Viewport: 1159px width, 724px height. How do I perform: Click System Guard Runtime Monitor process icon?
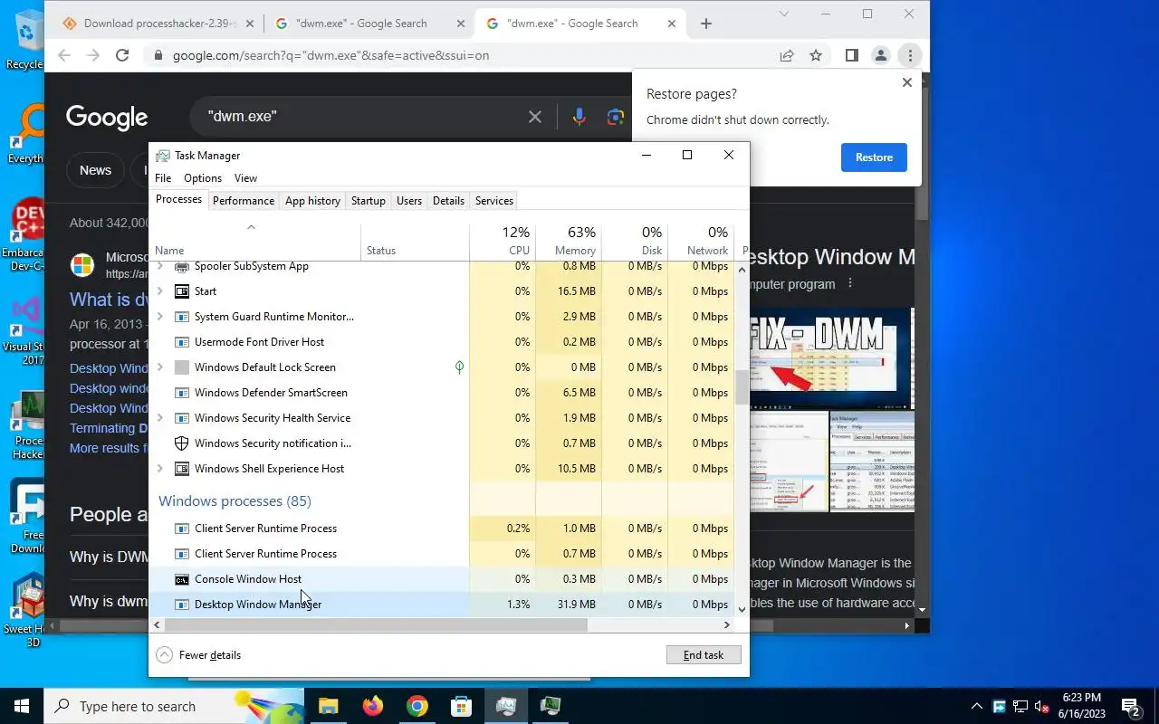[181, 317]
